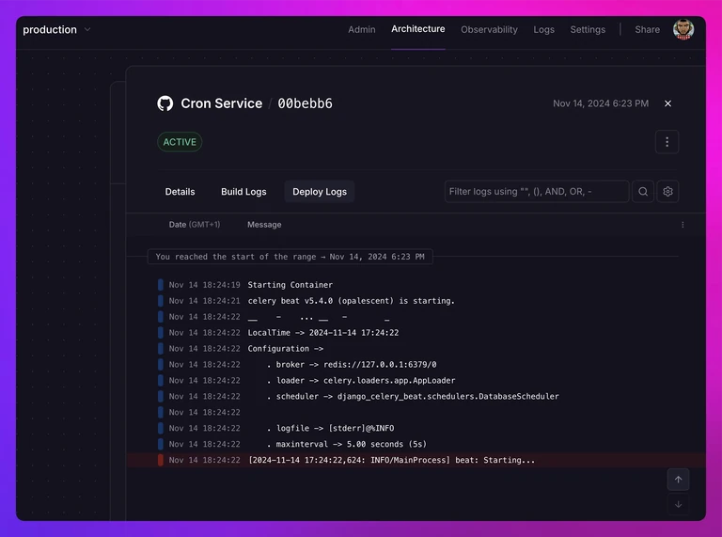This screenshot has height=537, width=722.
Task: Select the maxinterval 5.00 seconds log line
Action: tap(416, 444)
